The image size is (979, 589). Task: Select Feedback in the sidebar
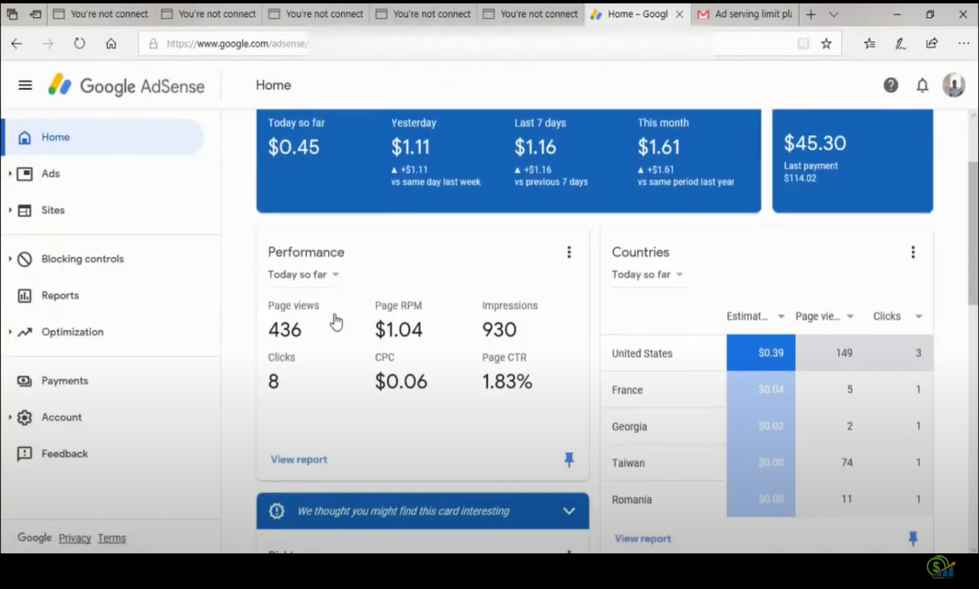tap(65, 454)
